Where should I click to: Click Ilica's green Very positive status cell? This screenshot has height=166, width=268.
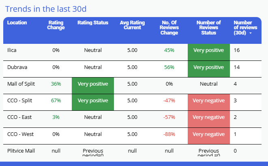(209, 50)
